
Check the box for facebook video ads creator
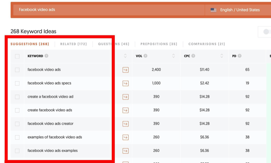pos(17,124)
